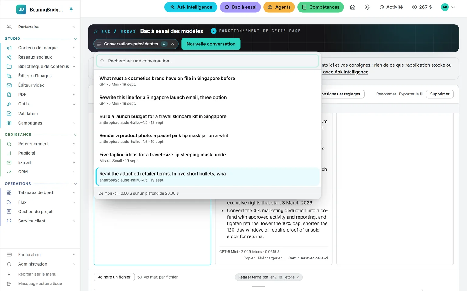The image size is (467, 291).
Task: Expand the Partenaire menu chevron
Action: pyautogui.click(x=74, y=27)
